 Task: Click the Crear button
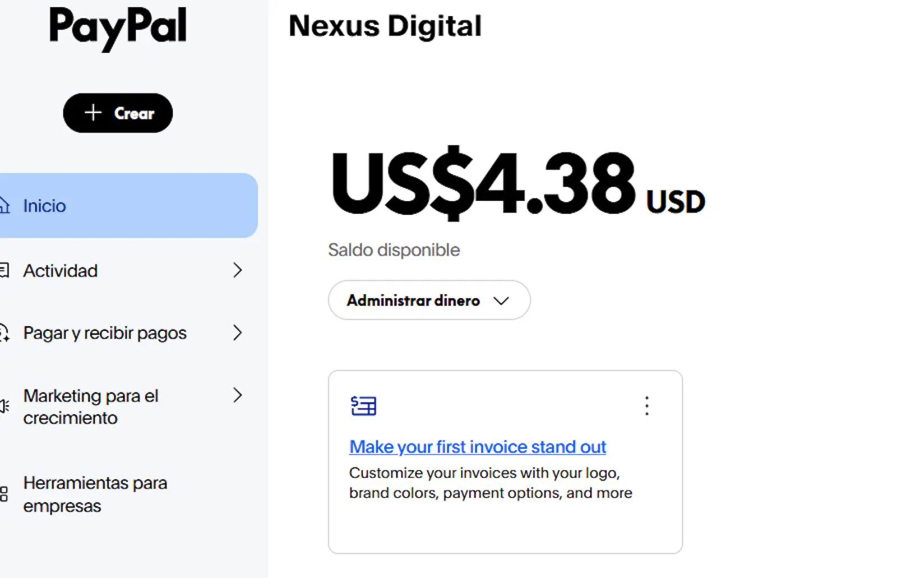(x=118, y=113)
